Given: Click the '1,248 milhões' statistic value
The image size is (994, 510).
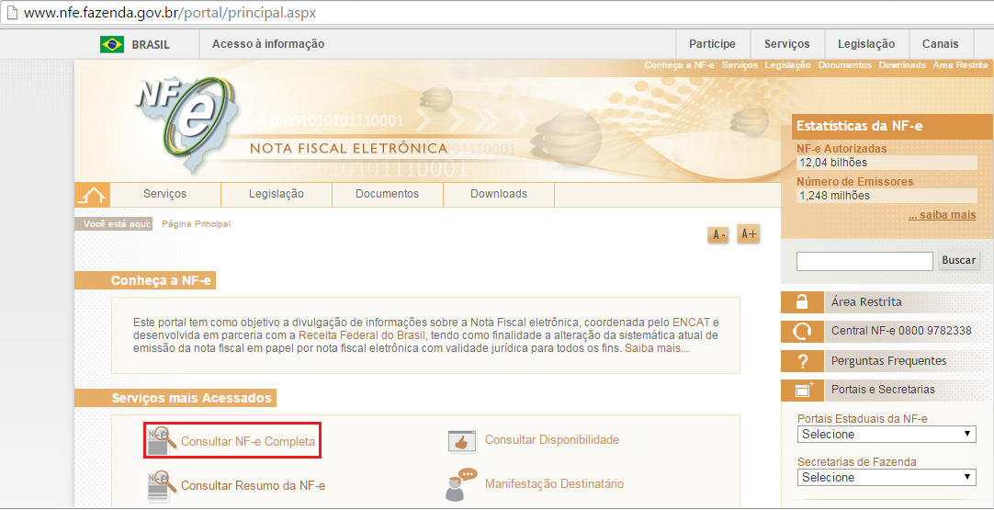Looking at the screenshot, I should tap(887, 196).
